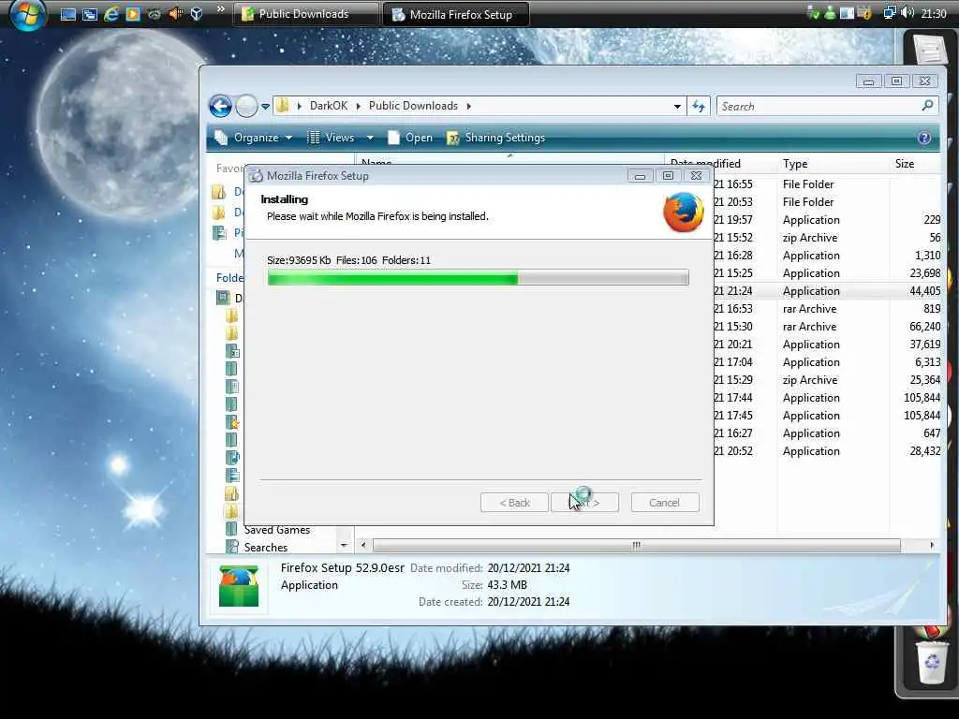Click the tray icon with yellow shield
Viewport: 959px width, 719px height.
[x=864, y=13]
